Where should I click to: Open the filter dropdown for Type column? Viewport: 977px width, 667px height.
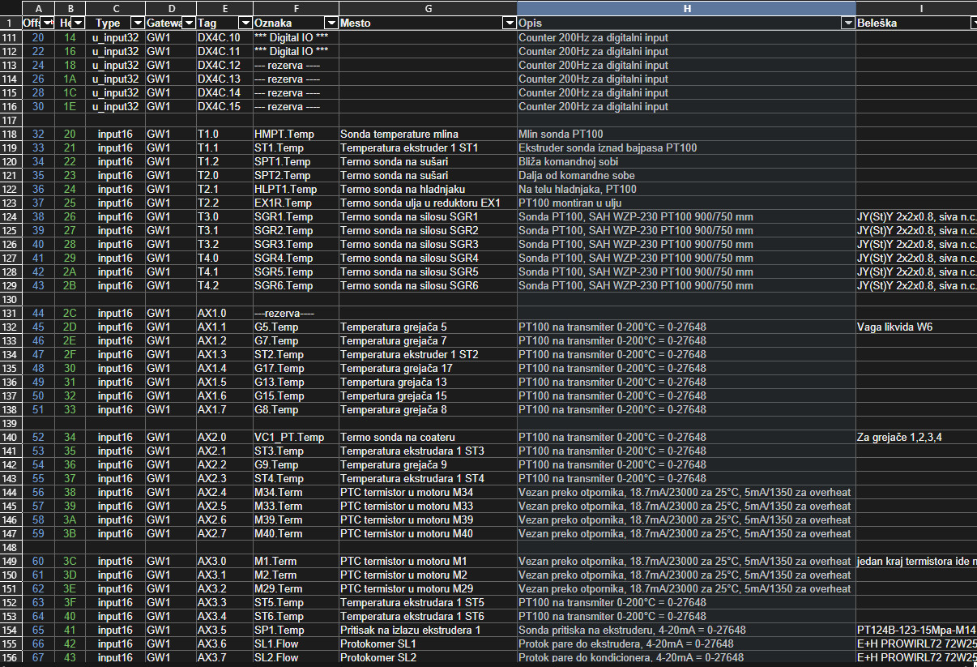point(137,23)
